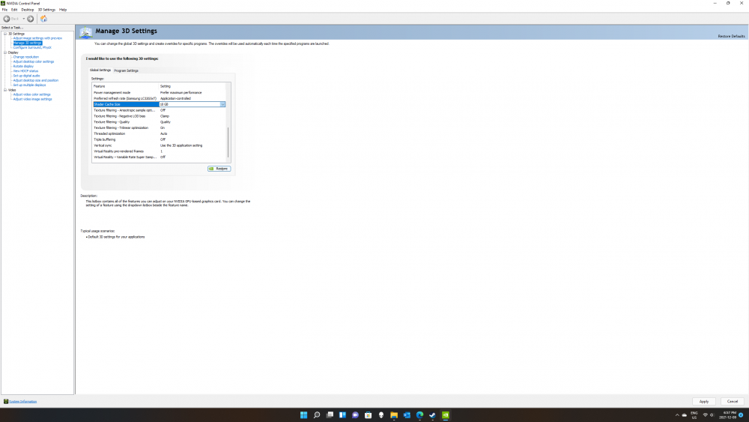Open Configure Surround, PhysX
Viewport: 749px width, 422px height.
(x=32, y=48)
